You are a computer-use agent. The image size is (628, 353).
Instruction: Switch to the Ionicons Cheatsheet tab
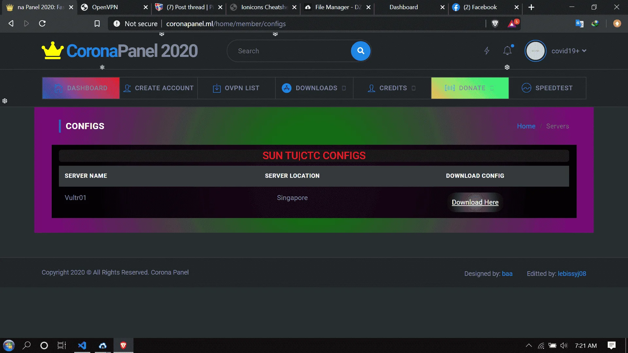click(x=263, y=7)
